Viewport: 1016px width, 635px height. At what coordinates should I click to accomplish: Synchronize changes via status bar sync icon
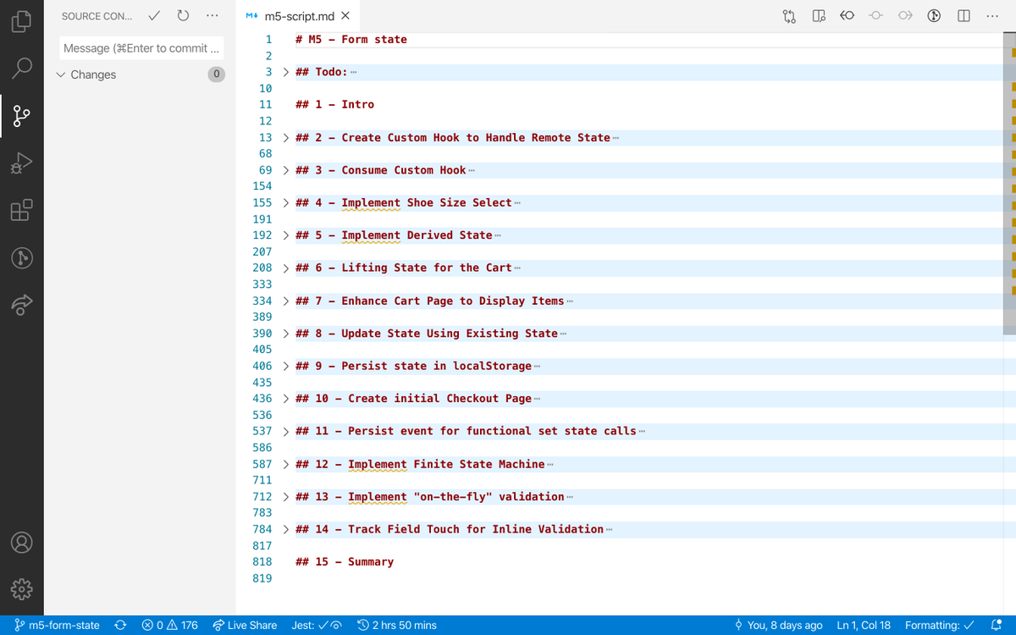pyautogui.click(x=120, y=625)
